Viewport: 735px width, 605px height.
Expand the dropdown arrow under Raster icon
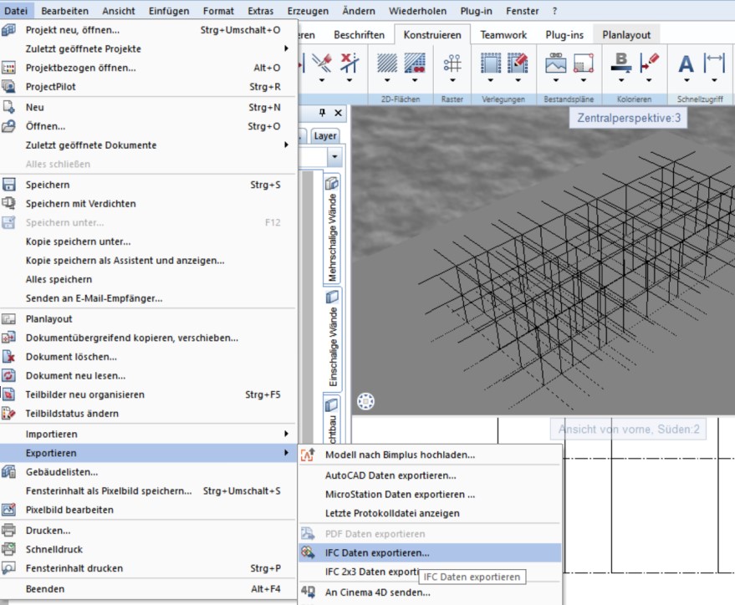(452, 81)
